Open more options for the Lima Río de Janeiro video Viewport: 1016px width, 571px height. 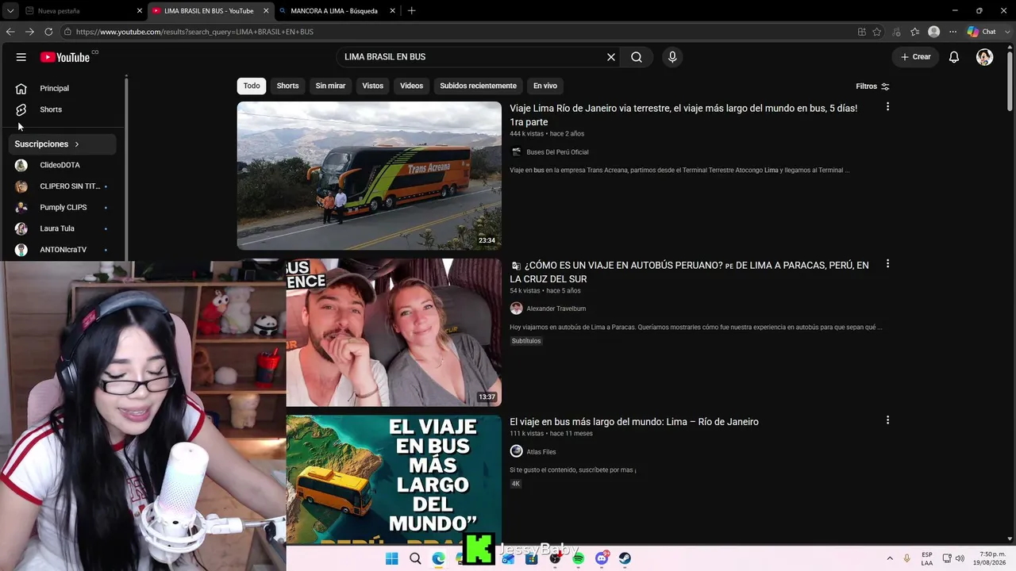887,106
